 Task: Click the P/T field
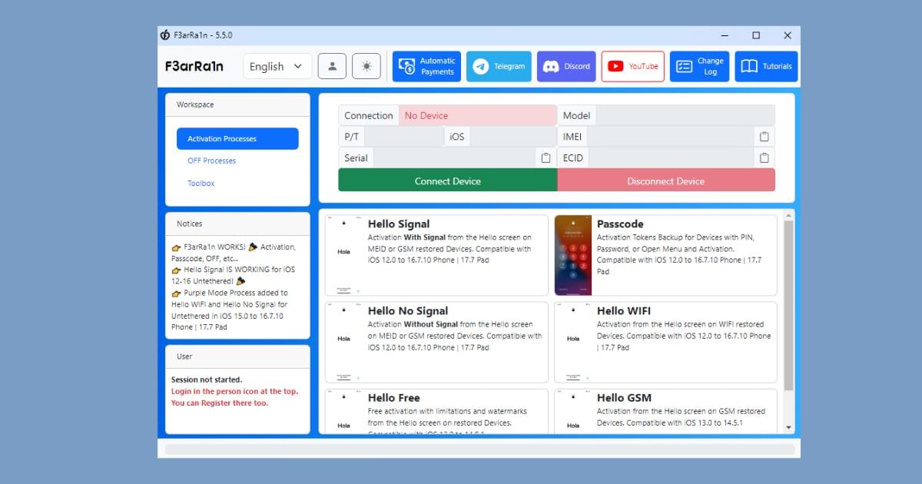pyautogui.click(x=404, y=137)
